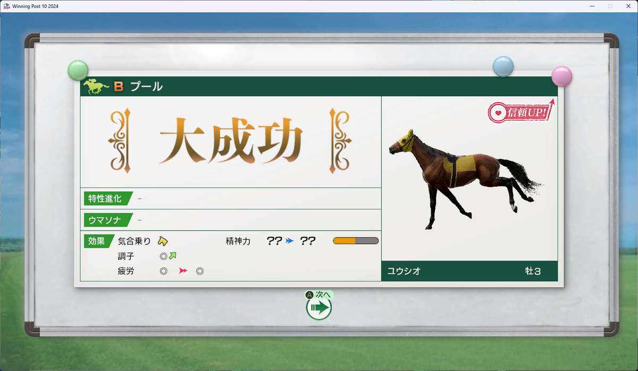The height and width of the screenshot is (371, 638).
Task: Click the Winning Post app icon in the title bar
Action: click(x=6, y=6)
